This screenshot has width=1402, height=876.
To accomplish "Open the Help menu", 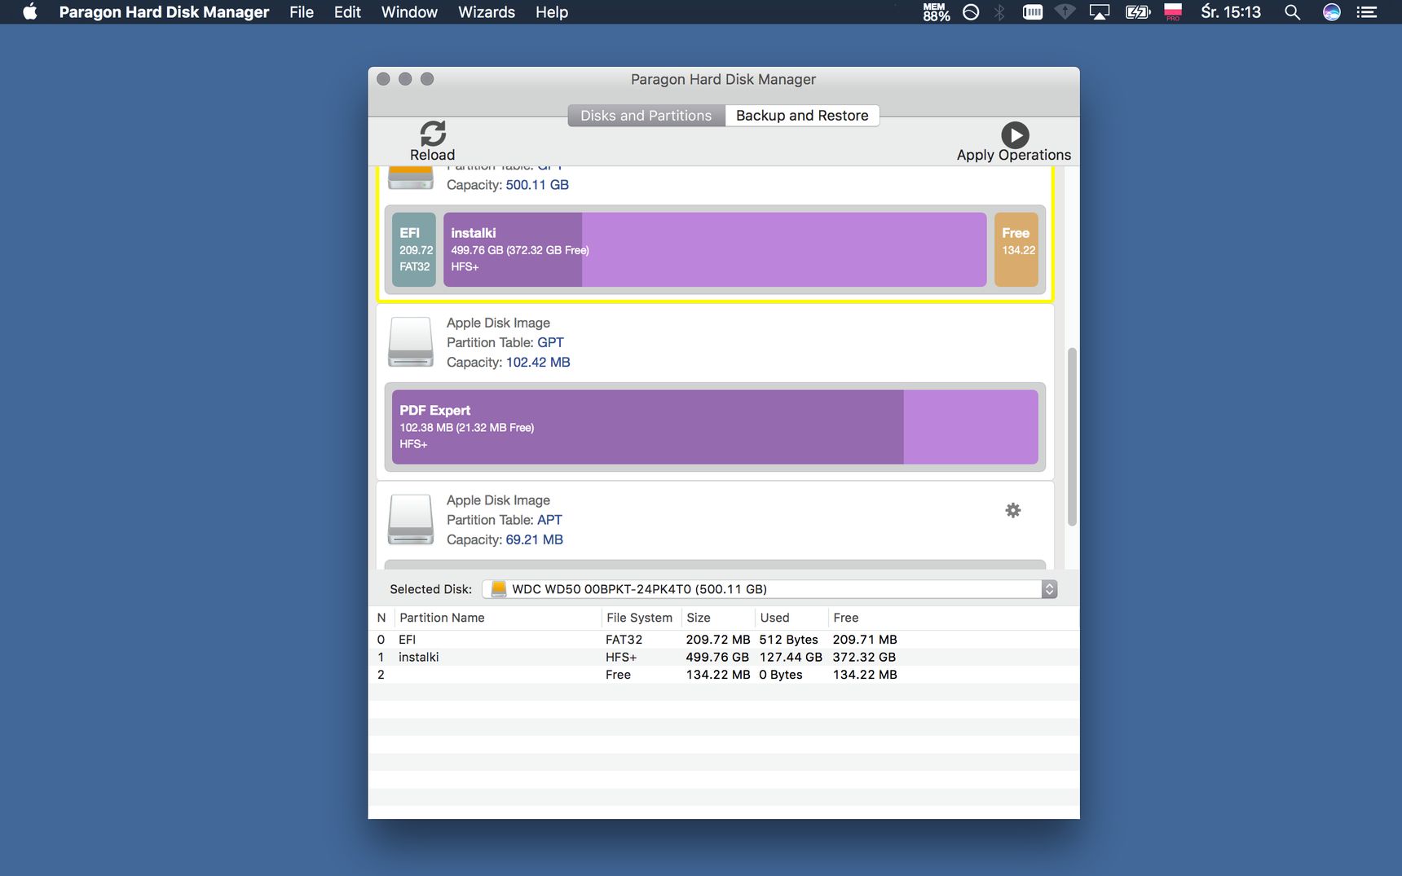I will pos(552,11).
